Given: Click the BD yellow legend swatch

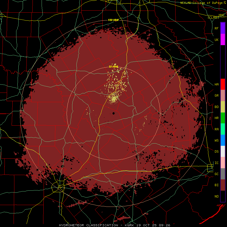Looking at the screenshot, I should pyautogui.click(x=223, y=107).
